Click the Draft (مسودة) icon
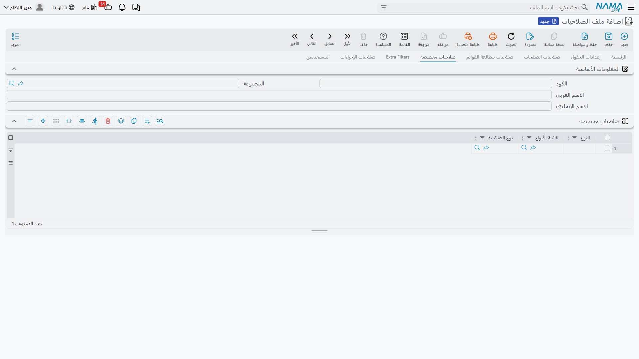 [x=530, y=39]
